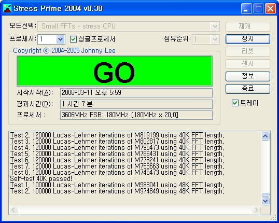Click the log line containing M786431
The height and width of the screenshot is (223, 279).
click(117, 154)
